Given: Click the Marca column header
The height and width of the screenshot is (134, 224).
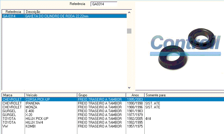Looking at the screenshot, I should 13,95.
